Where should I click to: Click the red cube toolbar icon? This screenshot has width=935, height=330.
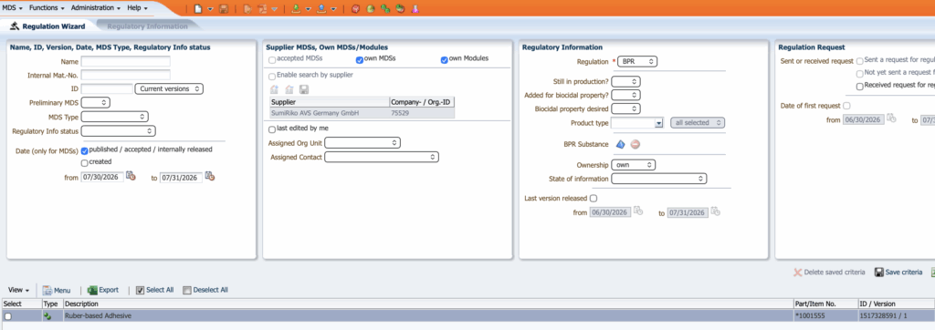(355, 9)
